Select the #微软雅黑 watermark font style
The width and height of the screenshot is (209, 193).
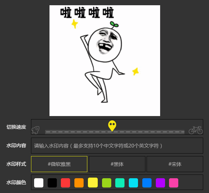59,164
